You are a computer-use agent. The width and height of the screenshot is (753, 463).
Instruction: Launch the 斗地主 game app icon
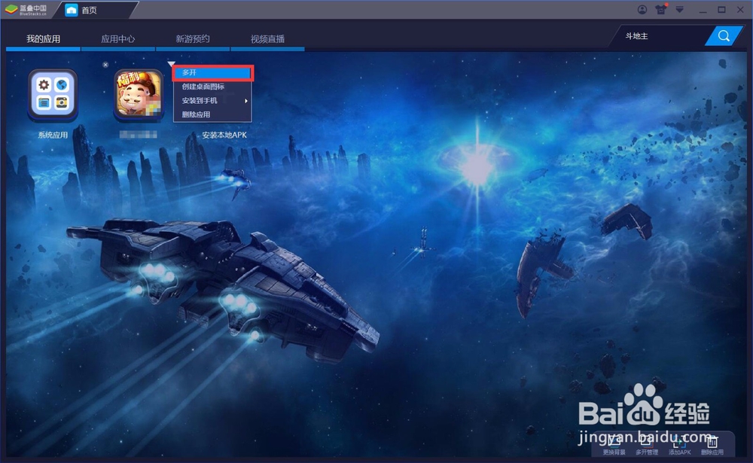coord(139,95)
